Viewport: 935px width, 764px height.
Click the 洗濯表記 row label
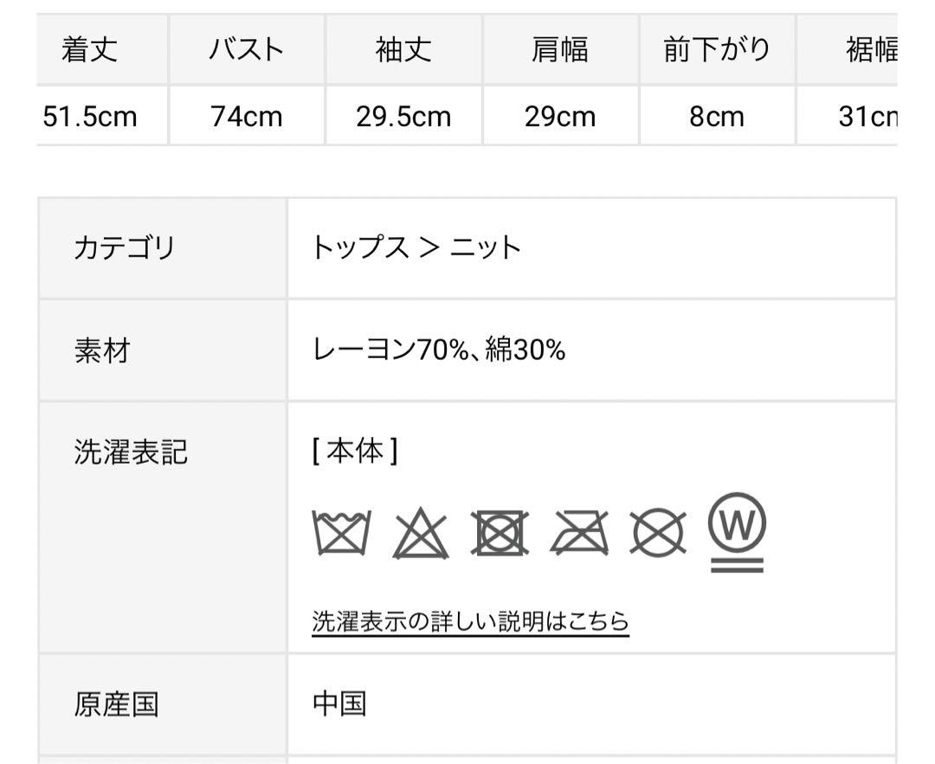click(x=132, y=451)
